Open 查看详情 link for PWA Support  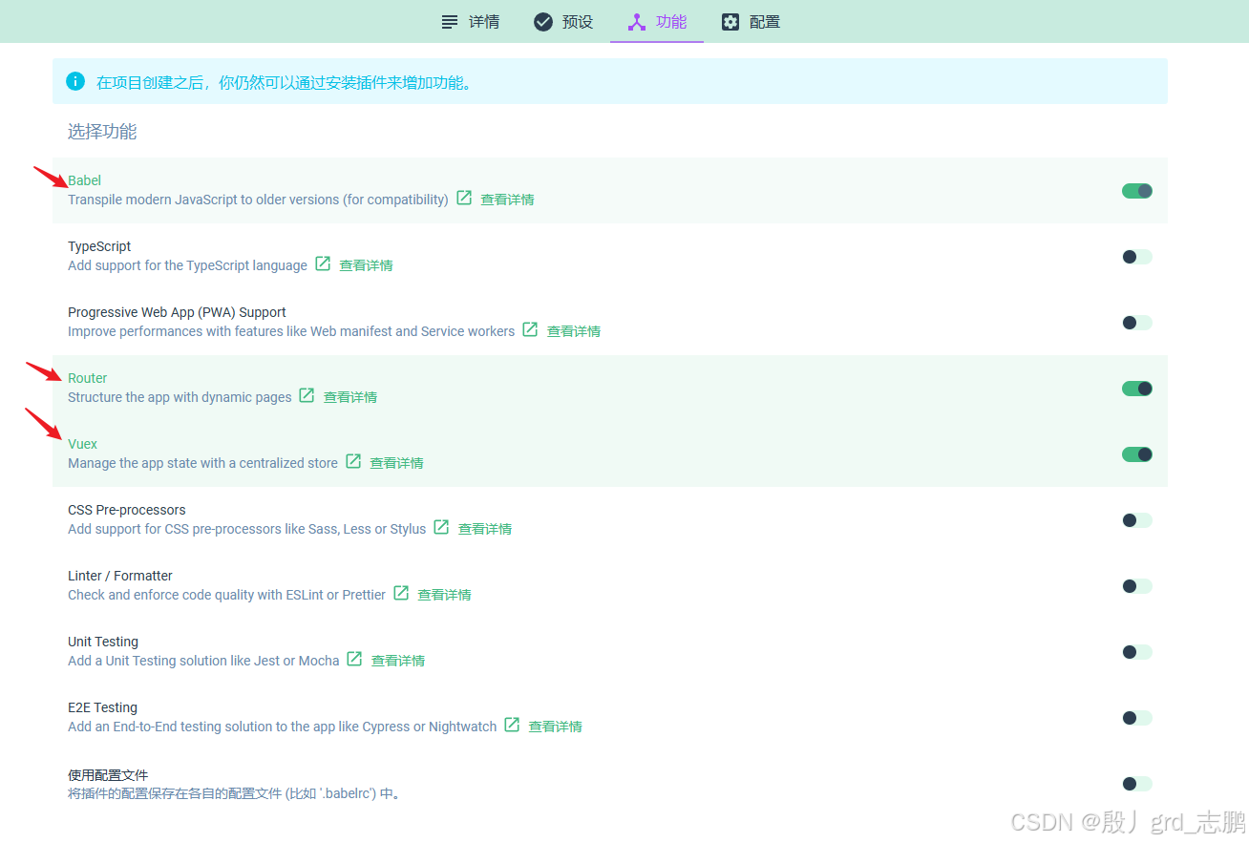click(x=574, y=331)
